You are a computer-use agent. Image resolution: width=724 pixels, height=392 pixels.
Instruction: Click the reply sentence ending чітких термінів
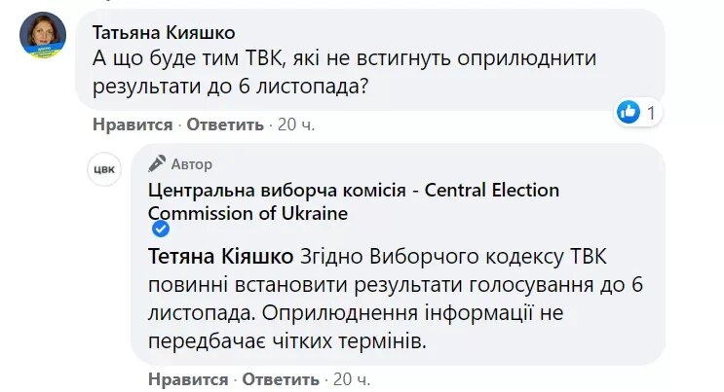click(287, 342)
